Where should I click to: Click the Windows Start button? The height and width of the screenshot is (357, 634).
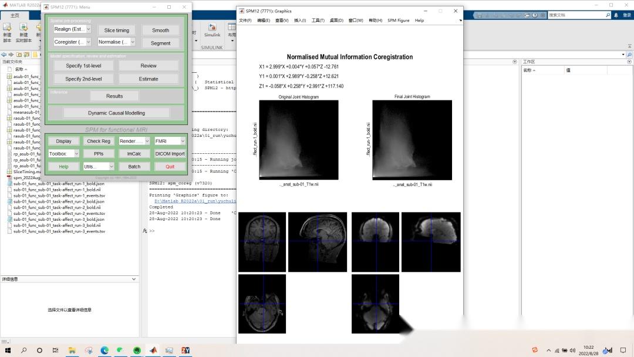(x=8, y=350)
